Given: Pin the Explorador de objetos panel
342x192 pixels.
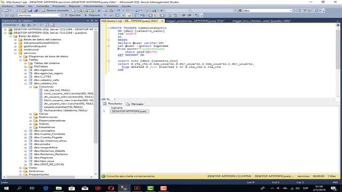Looking at the screenshot, I should (x=92, y=21).
